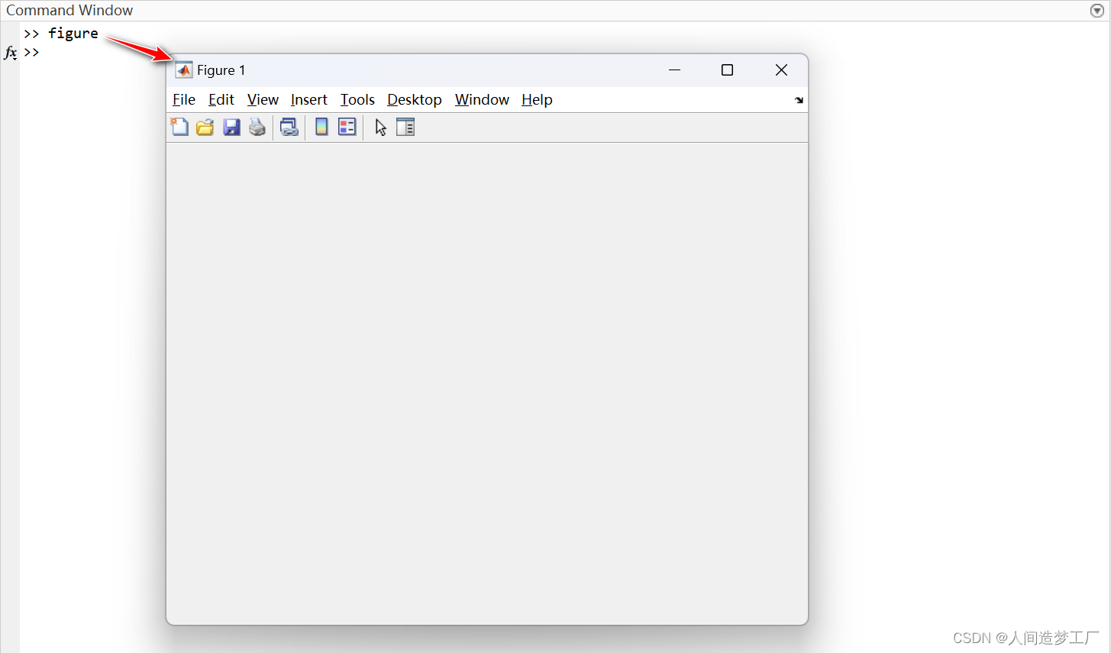1111x653 pixels.
Task: Select the Edit Plot arrow tool
Action: pyautogui.click(x=380, y=127)
